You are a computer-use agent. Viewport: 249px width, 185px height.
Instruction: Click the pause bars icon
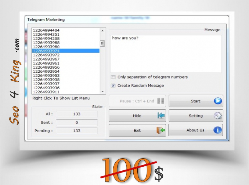click(161, 101)
